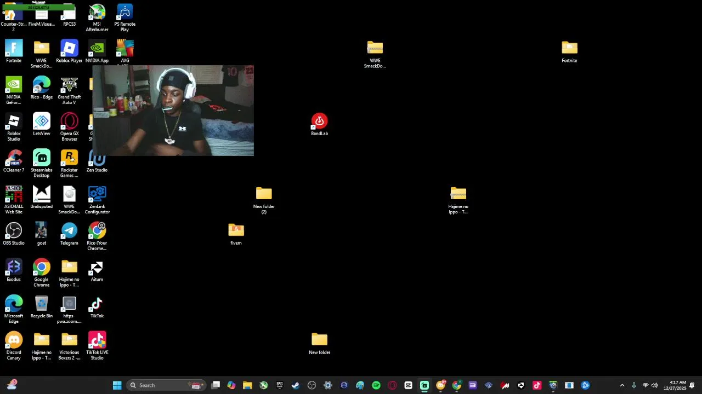Open the Wi-Fi network tray icon
Image resolution: width=702 pixels, height=394 pixels.
646,385
